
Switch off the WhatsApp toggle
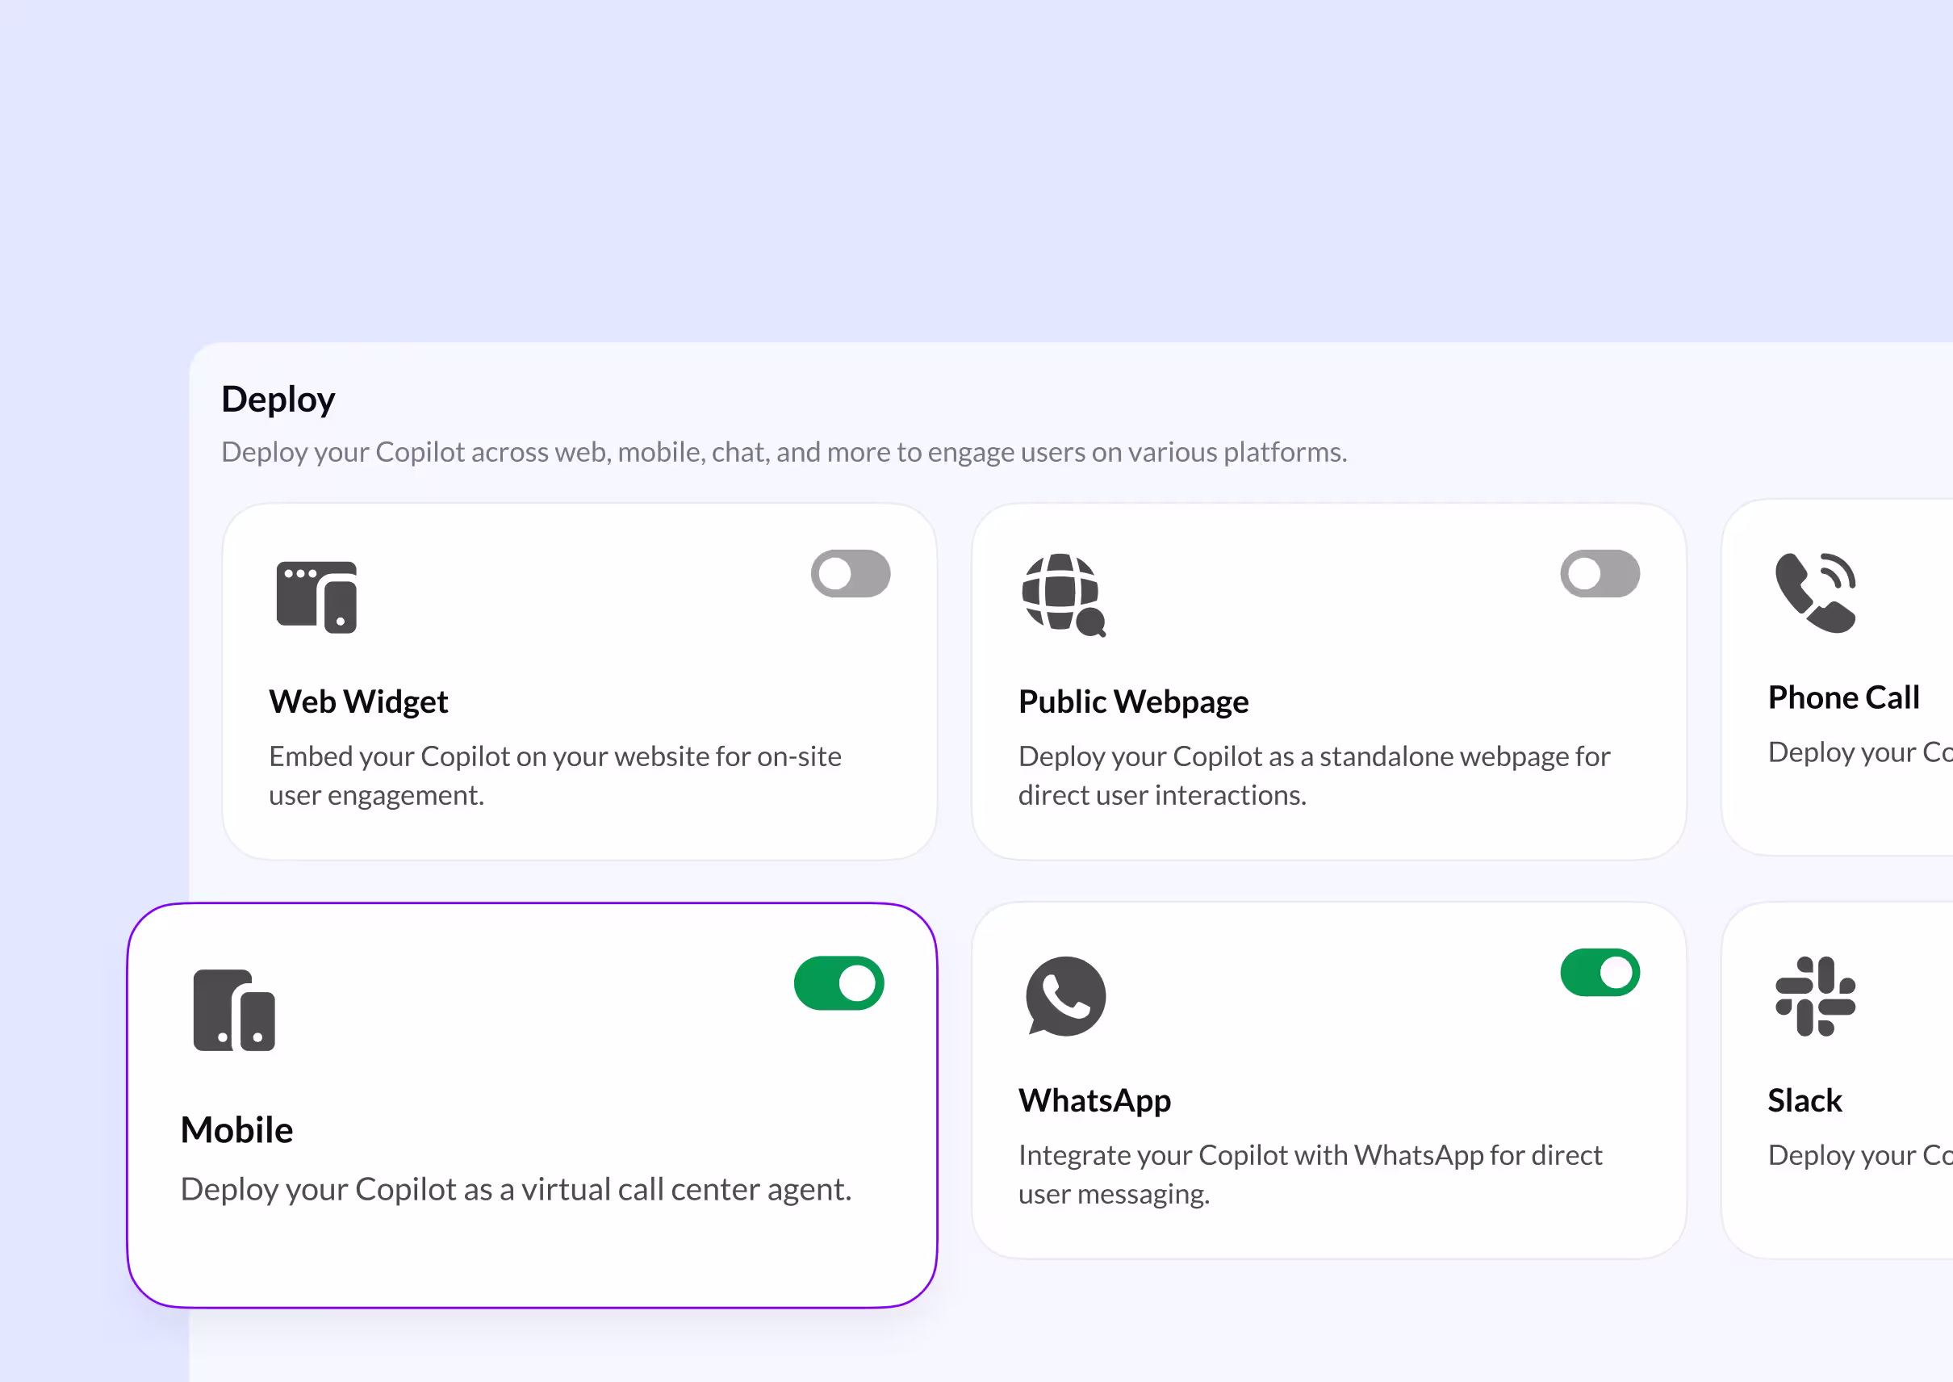[1600, 973]
